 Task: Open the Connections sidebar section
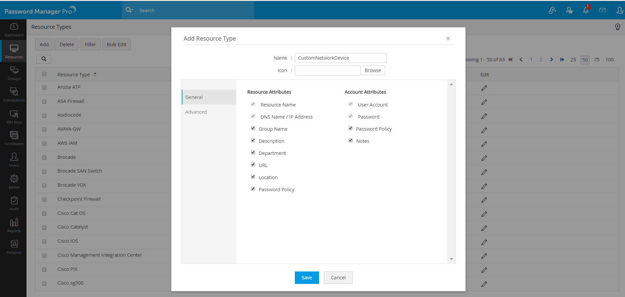(x=14, y=95)
